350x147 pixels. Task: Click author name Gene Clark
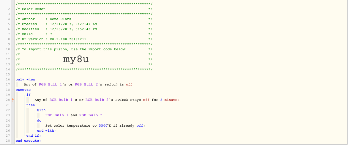[61, 19]
